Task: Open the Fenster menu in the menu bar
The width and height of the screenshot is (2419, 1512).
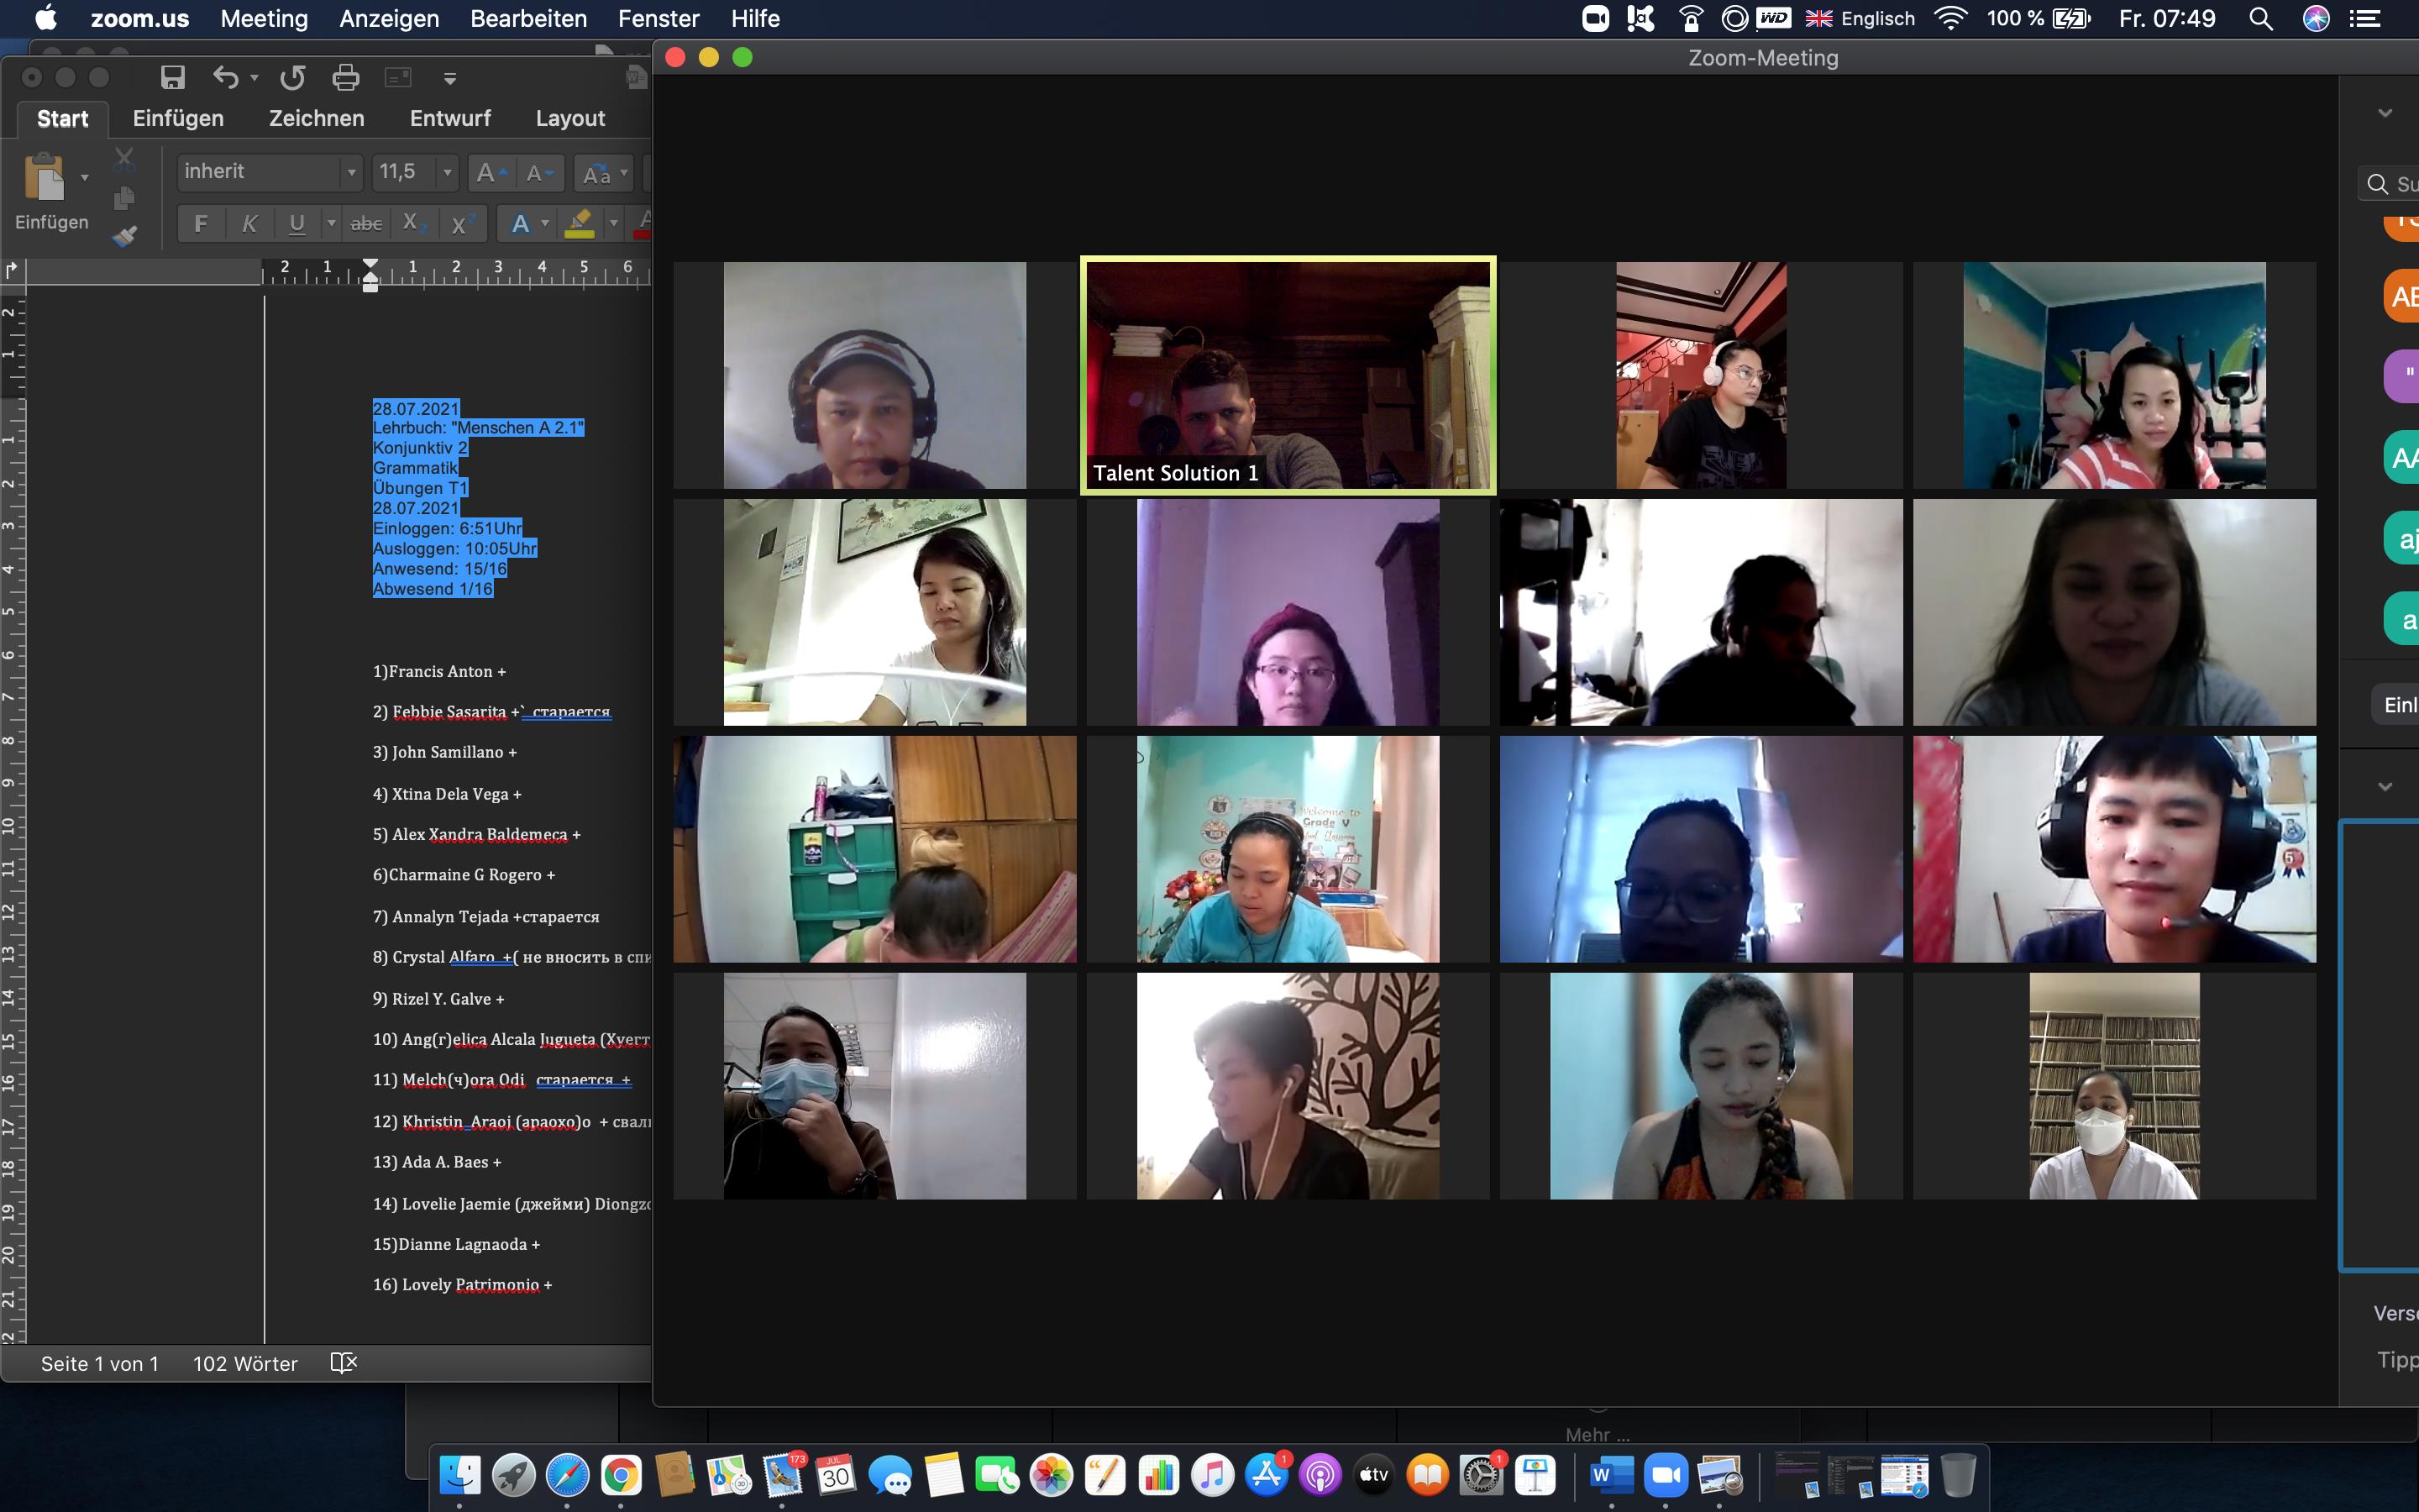Action: coord(658,18)
